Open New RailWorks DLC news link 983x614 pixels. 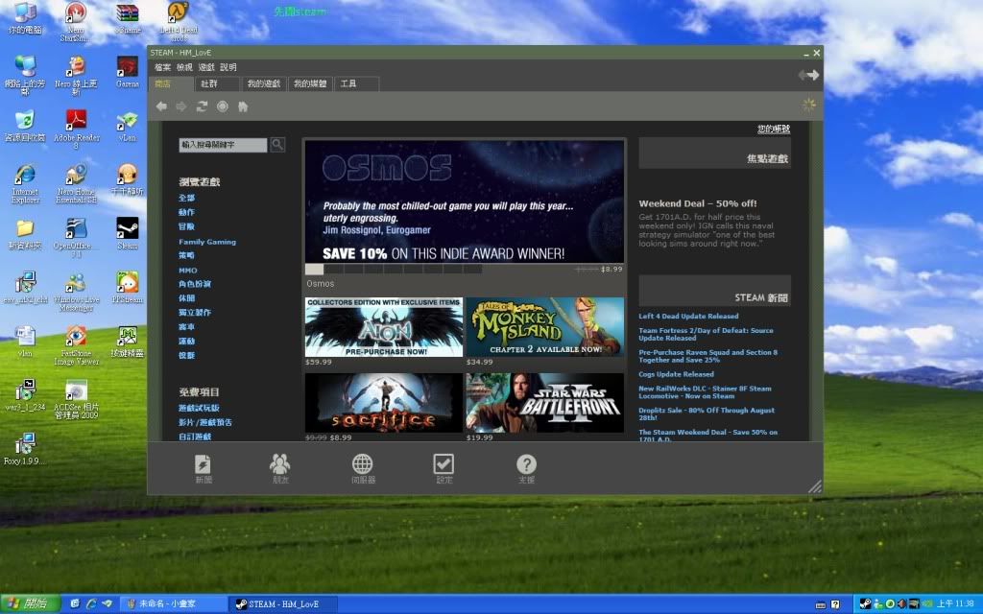705,392
